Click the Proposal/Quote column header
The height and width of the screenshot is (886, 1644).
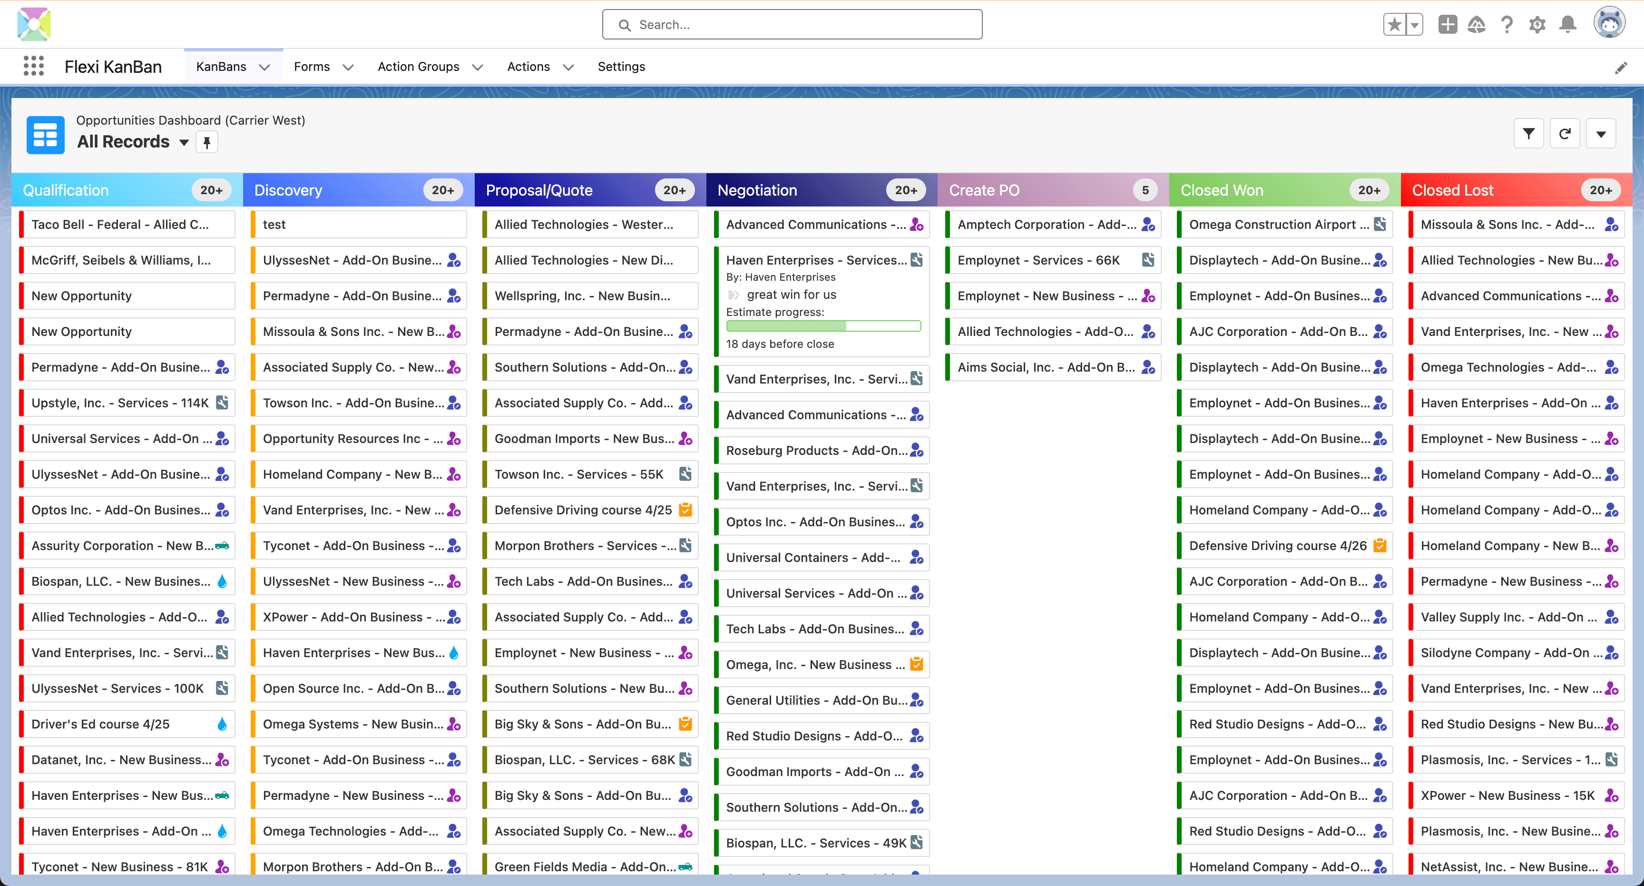coord(590,190)
